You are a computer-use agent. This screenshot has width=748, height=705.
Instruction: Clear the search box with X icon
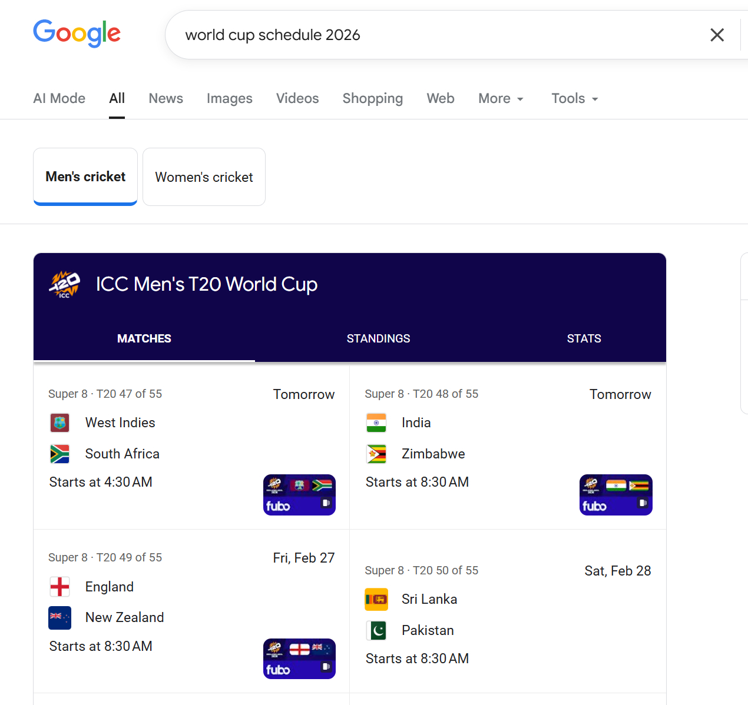tap(717, 35)
